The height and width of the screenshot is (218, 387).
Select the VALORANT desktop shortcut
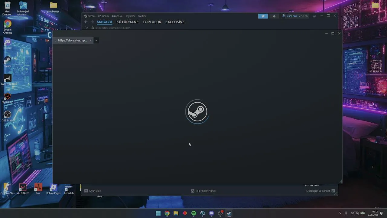(23, 189)
